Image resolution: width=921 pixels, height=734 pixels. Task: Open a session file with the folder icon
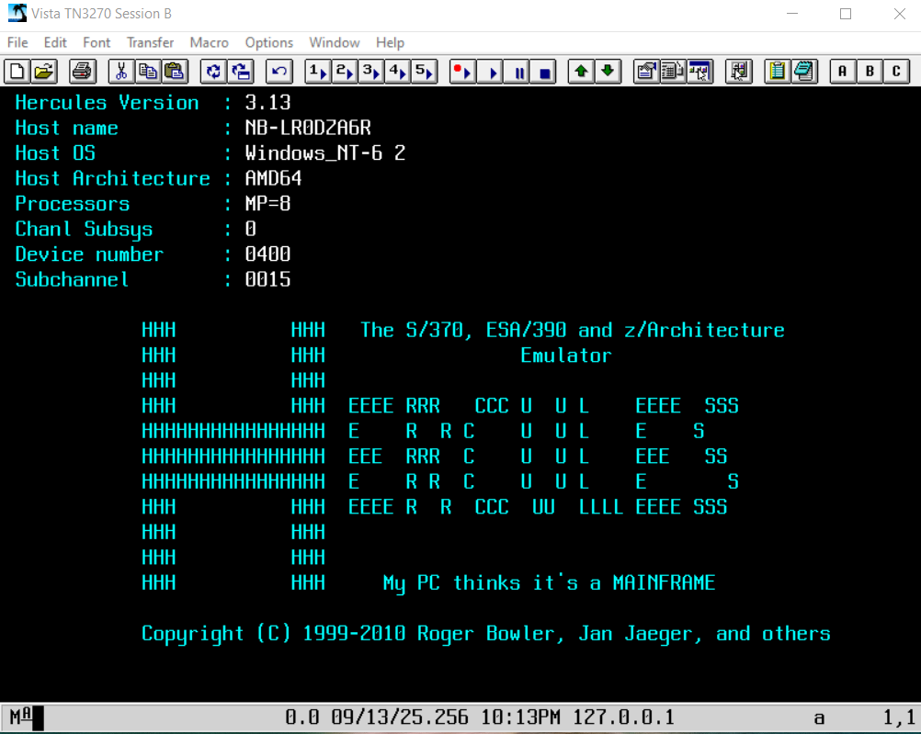(x=43, y=72)
